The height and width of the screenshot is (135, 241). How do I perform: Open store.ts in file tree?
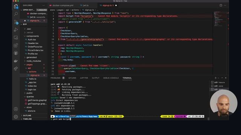[x=34, y=111]
